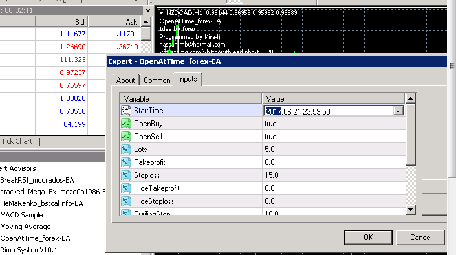
Task: Click ask price 1.26740
Action: [x=125, y=47]
